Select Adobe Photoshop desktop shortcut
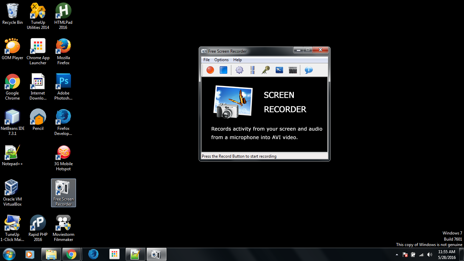 [63, 87]
